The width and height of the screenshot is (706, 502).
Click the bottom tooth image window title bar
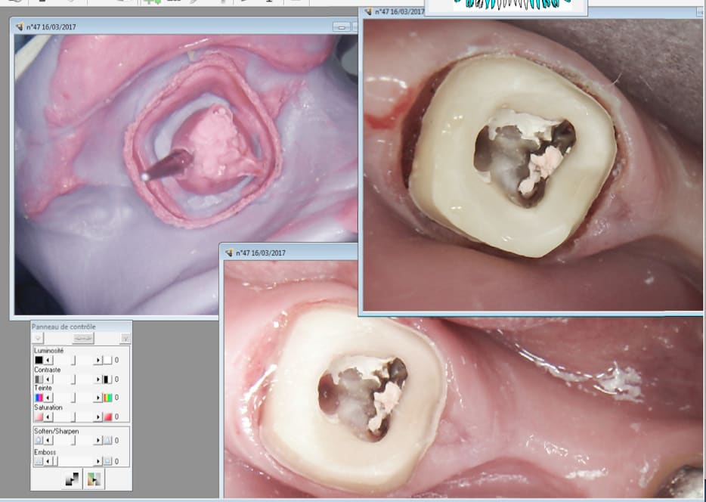click(287, 253)
